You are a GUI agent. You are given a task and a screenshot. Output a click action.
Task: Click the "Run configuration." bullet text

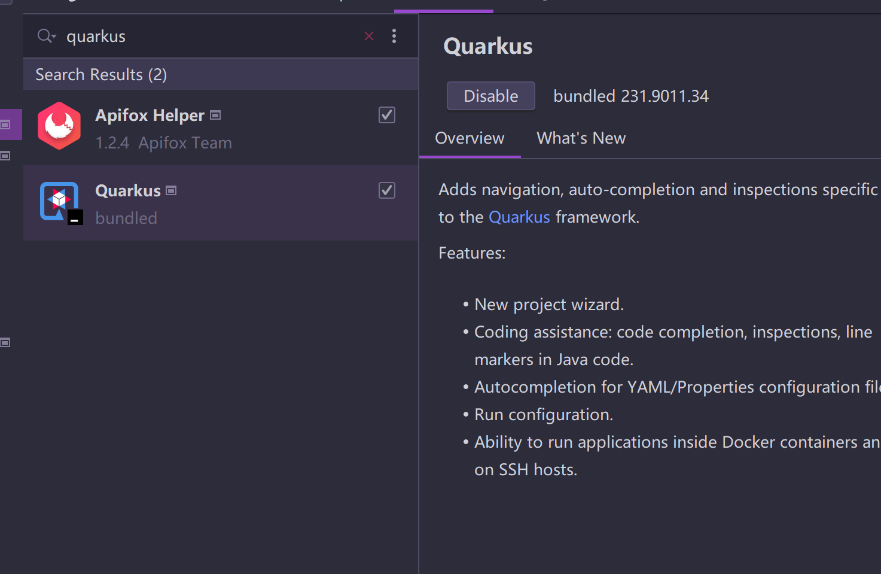[x=544, y=415]
